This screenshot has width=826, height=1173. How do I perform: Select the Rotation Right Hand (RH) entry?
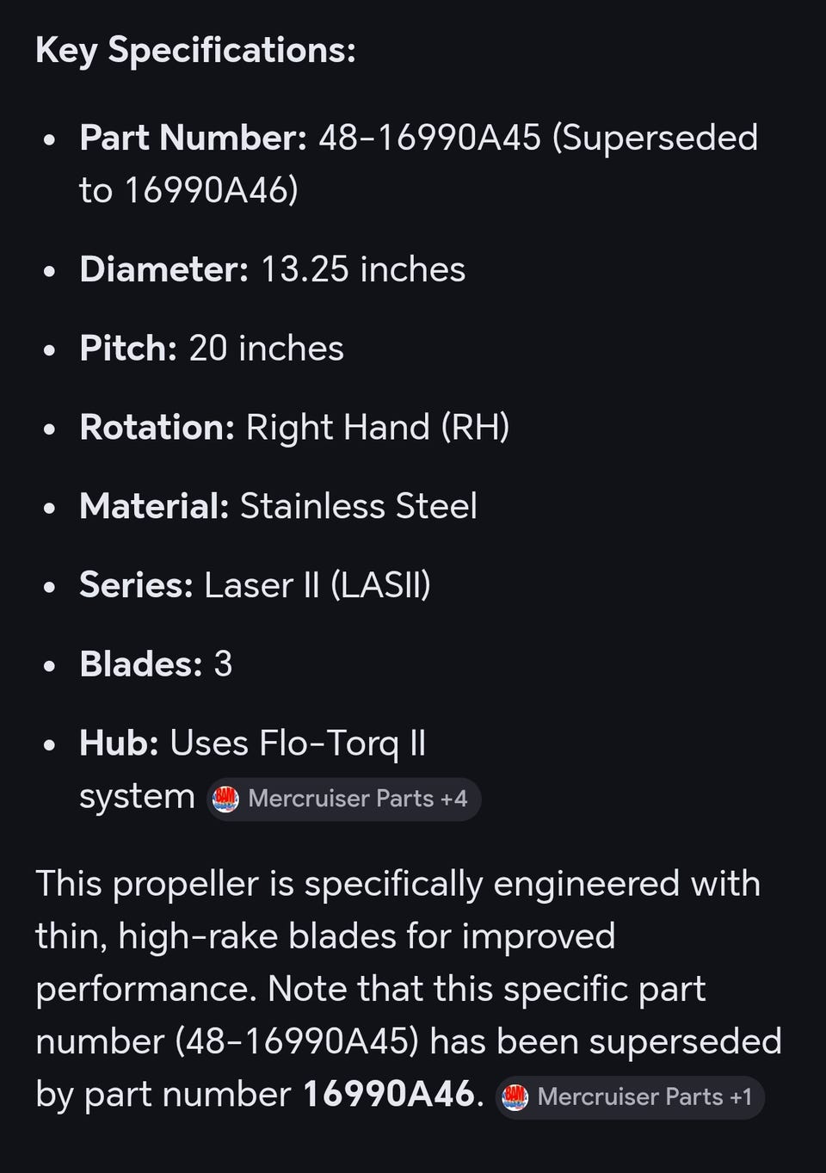pyautogui.click(x=294, y=428)
